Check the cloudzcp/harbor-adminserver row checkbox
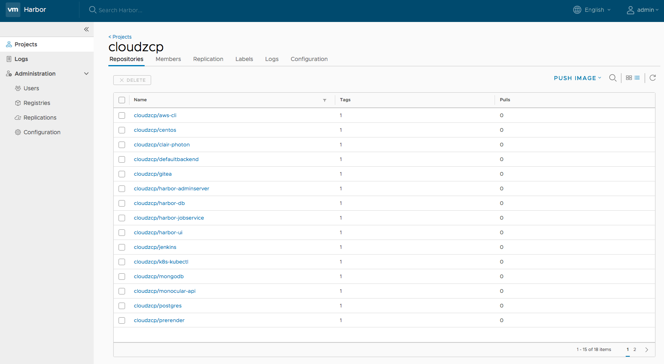This screenshot has width=664, height=364. [x=122, y=189]
